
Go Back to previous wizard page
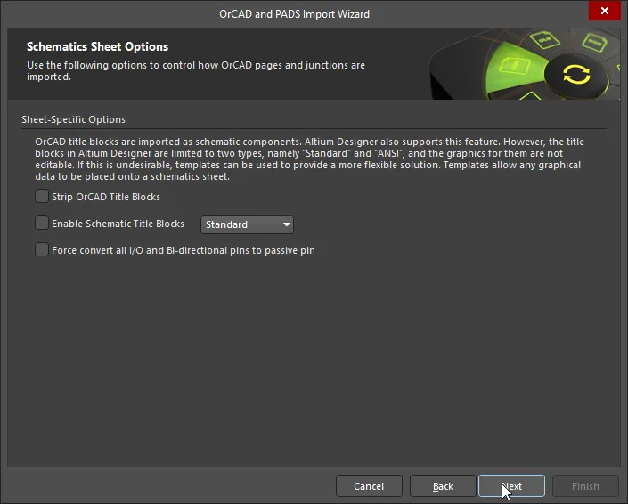pos(443,486)
